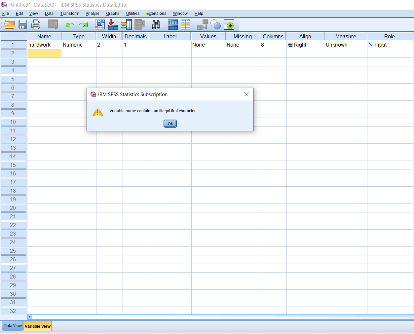The image size is (414, 334).
Task: Select the Name cell in row 2
Action: 44,53
